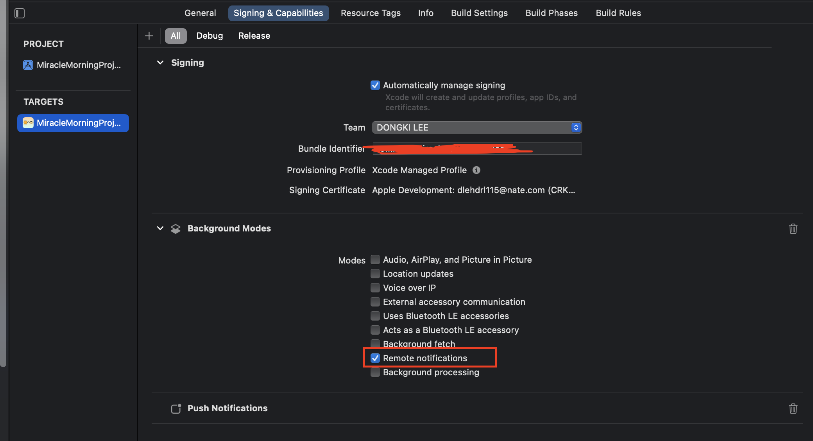Delete Push Notifications with trash icon
The width and height of the screenshot is (813, 441).
coord(793,409)
